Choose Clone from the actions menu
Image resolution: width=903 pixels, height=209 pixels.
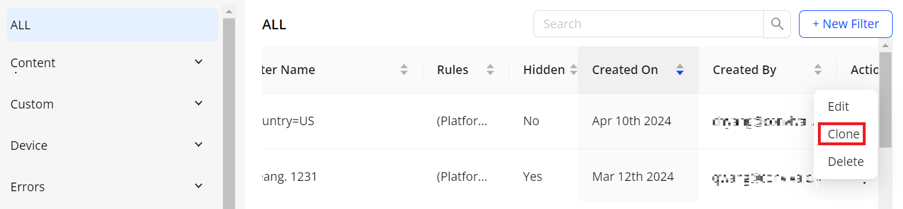[x=843, y=134]
